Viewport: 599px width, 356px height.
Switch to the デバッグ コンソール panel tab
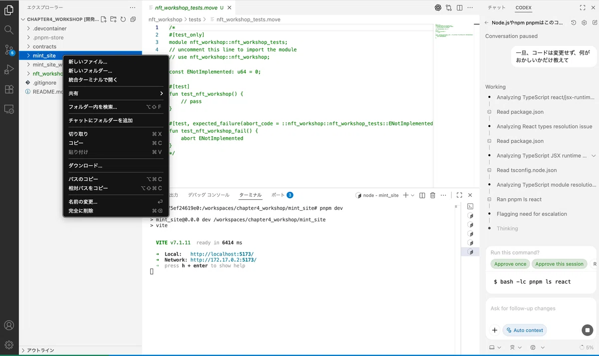click(209, 195)
